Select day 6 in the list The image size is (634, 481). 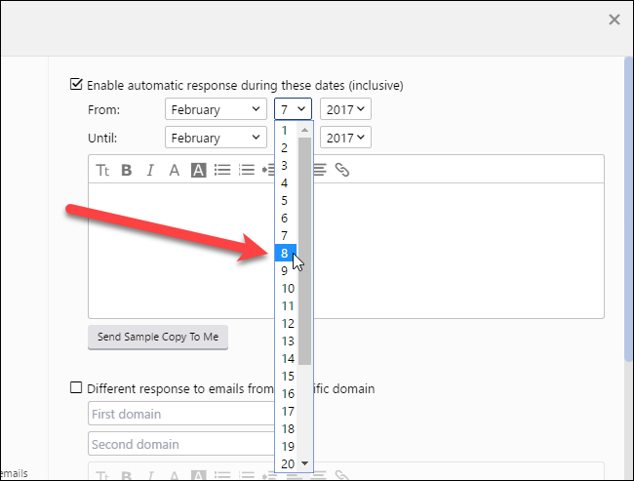point(286,218)
